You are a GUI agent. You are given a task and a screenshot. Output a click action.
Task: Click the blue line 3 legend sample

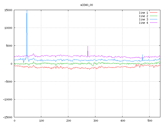coord(153,19)
